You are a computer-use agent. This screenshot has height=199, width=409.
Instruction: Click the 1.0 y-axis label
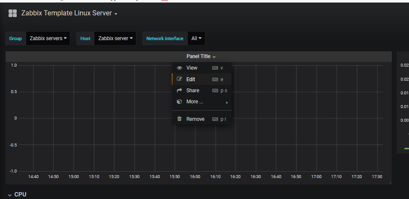14,65
